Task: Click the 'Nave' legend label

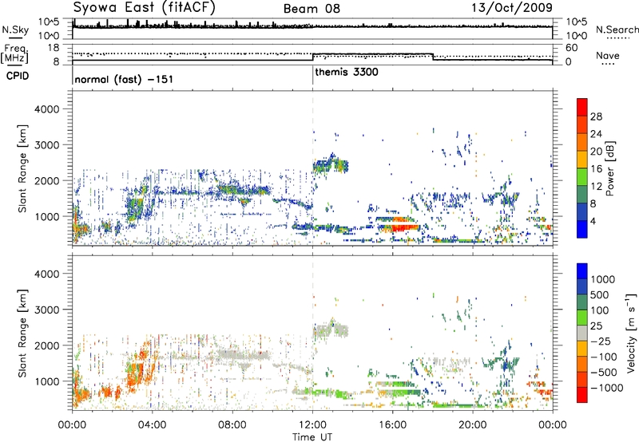Action: [608, 55]
